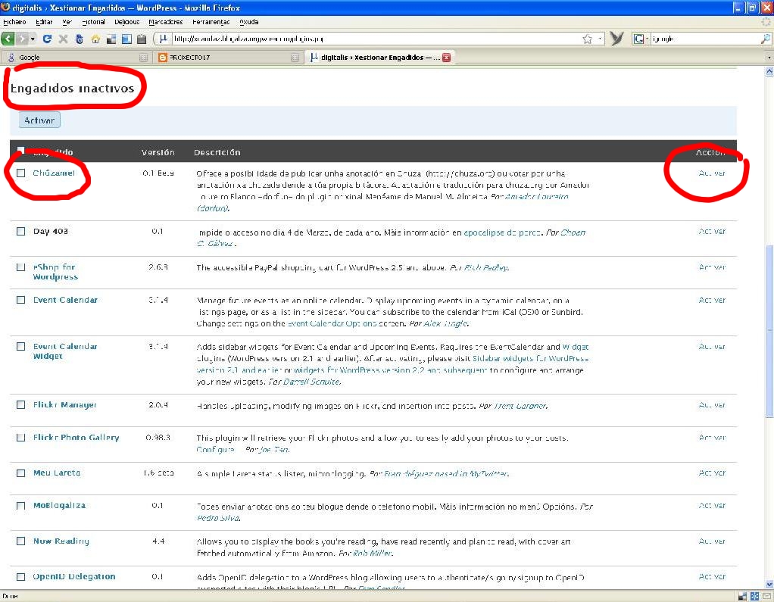Open the address bar history dropdown arrow

click(600, 39)
